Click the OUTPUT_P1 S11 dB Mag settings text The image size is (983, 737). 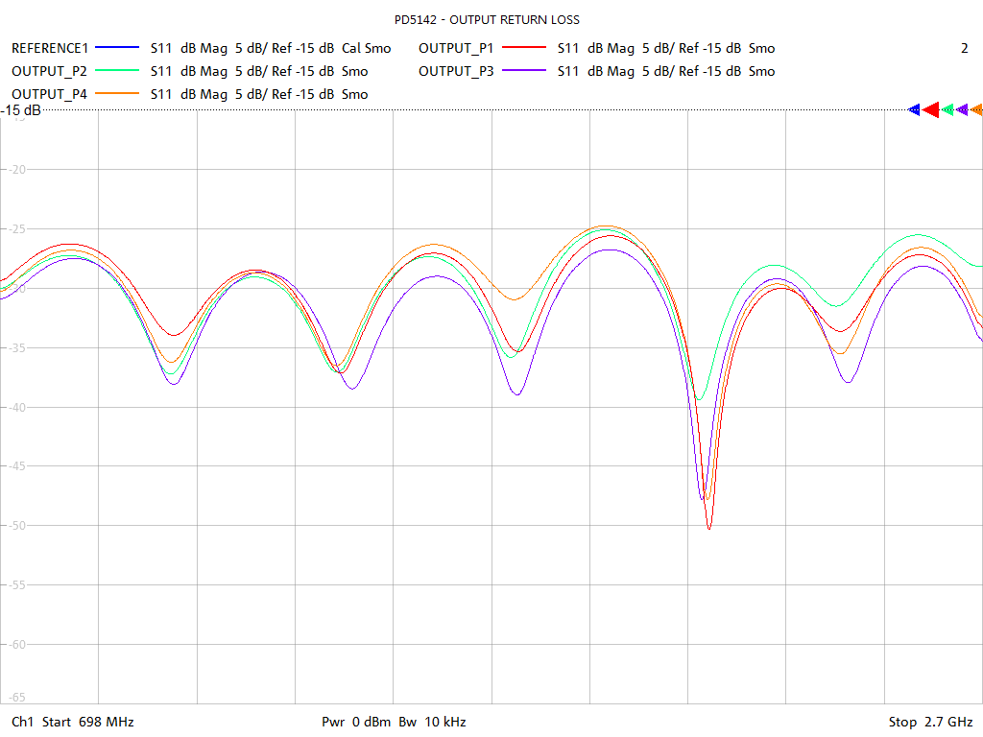pyautogui.click(x=666, y=48)
